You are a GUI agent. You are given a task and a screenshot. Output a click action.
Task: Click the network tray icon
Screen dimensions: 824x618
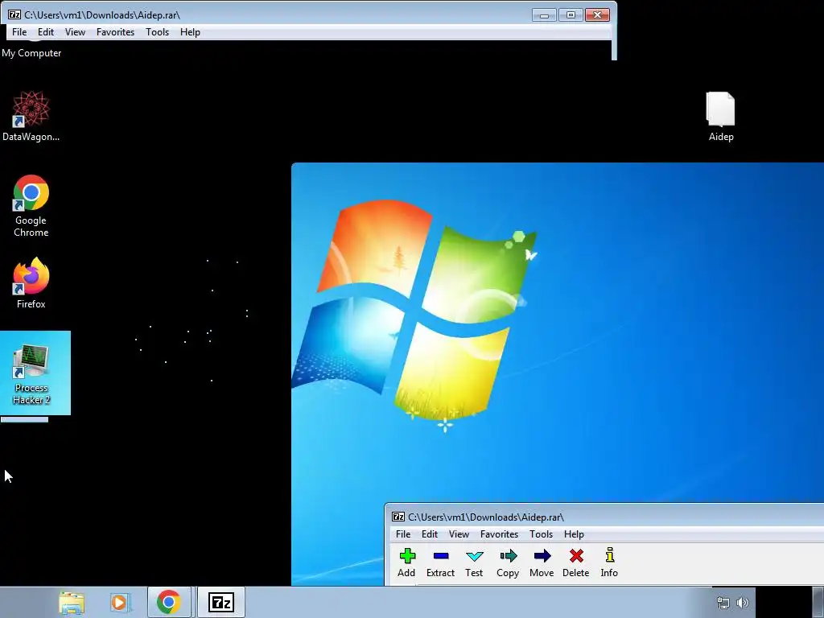(x=723, y=603)
